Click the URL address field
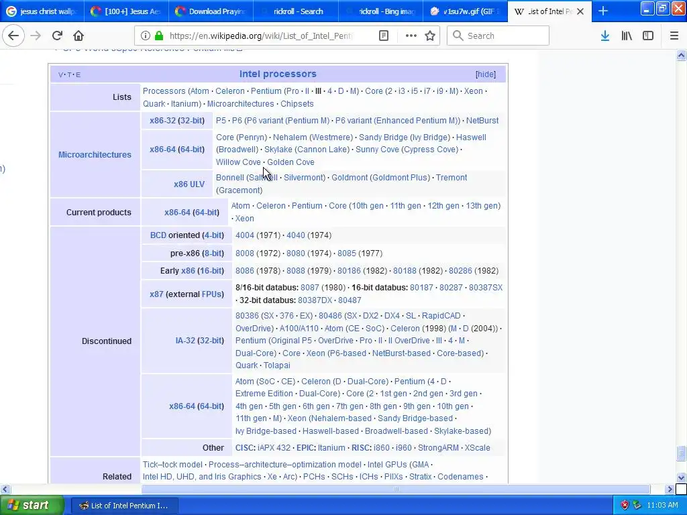Image resolution: width=687 pixels, height=515 pixels. coord(261,36)
